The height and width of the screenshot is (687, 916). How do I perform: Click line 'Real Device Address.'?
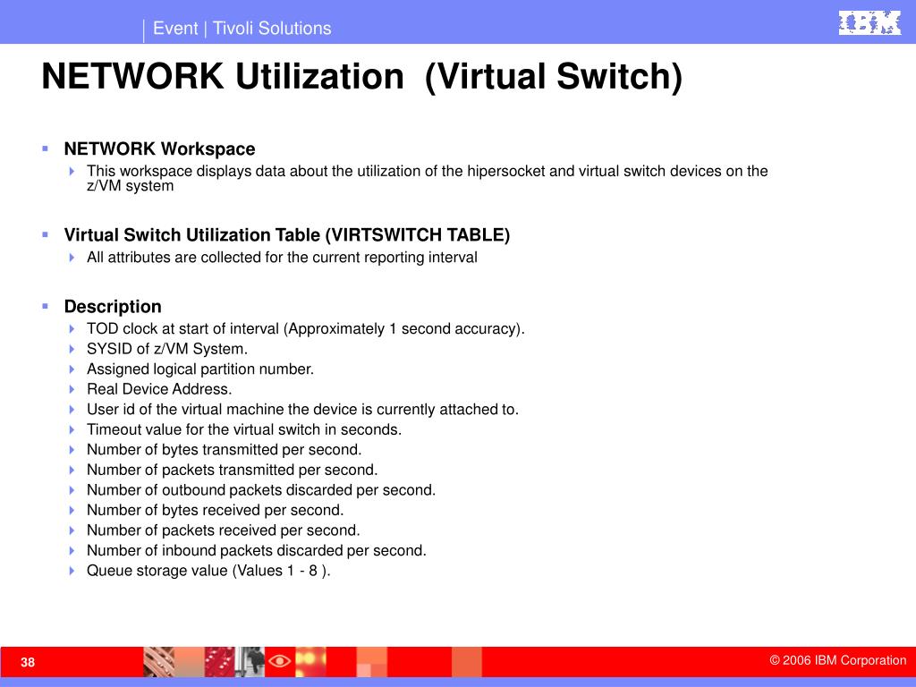(x=159, y=389)
